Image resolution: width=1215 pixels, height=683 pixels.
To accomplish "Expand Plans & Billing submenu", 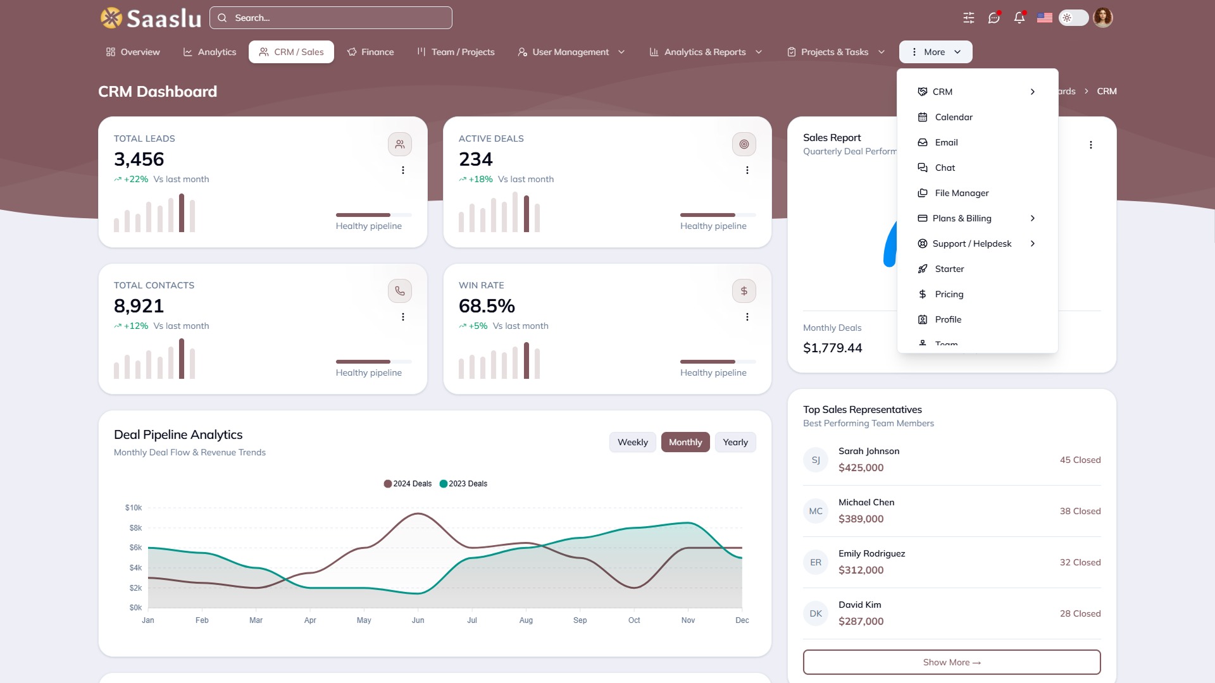I will click(x=977, y=218).
